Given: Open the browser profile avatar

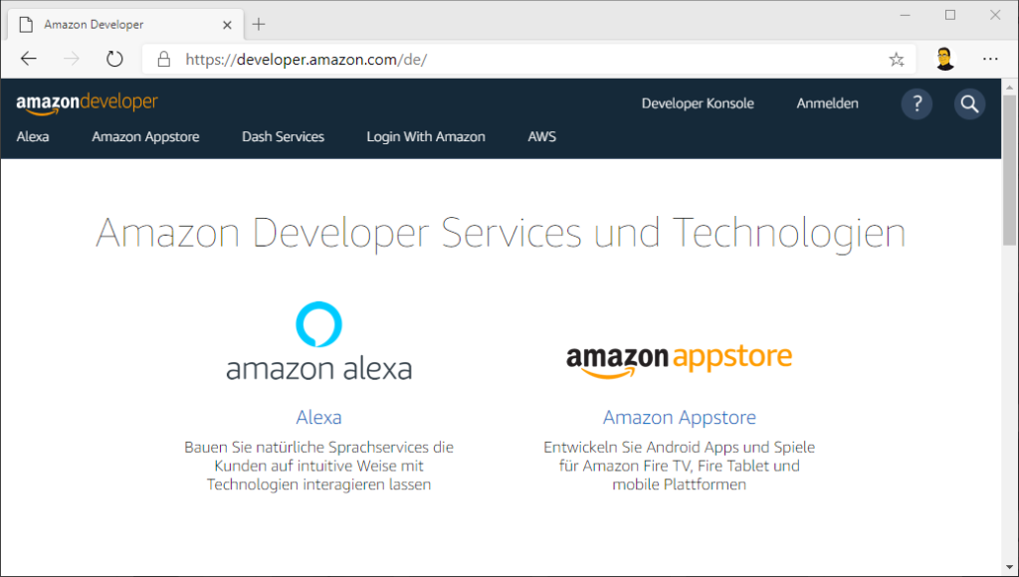Looking at the screenshot, I should click(x=943, y=59).
